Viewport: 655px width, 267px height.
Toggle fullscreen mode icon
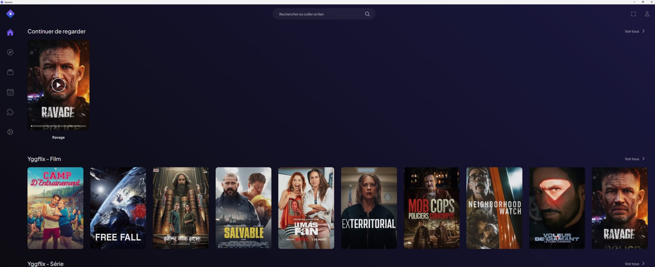(633, 14)
